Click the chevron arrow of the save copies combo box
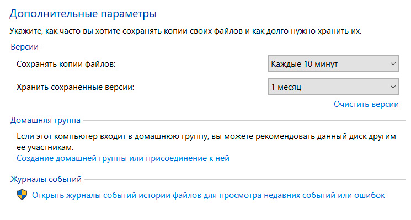This screenshot has height=220, width=411. [393, 63]
